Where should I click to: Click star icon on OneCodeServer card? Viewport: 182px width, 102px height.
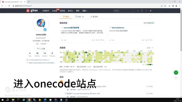click(146, 40)
